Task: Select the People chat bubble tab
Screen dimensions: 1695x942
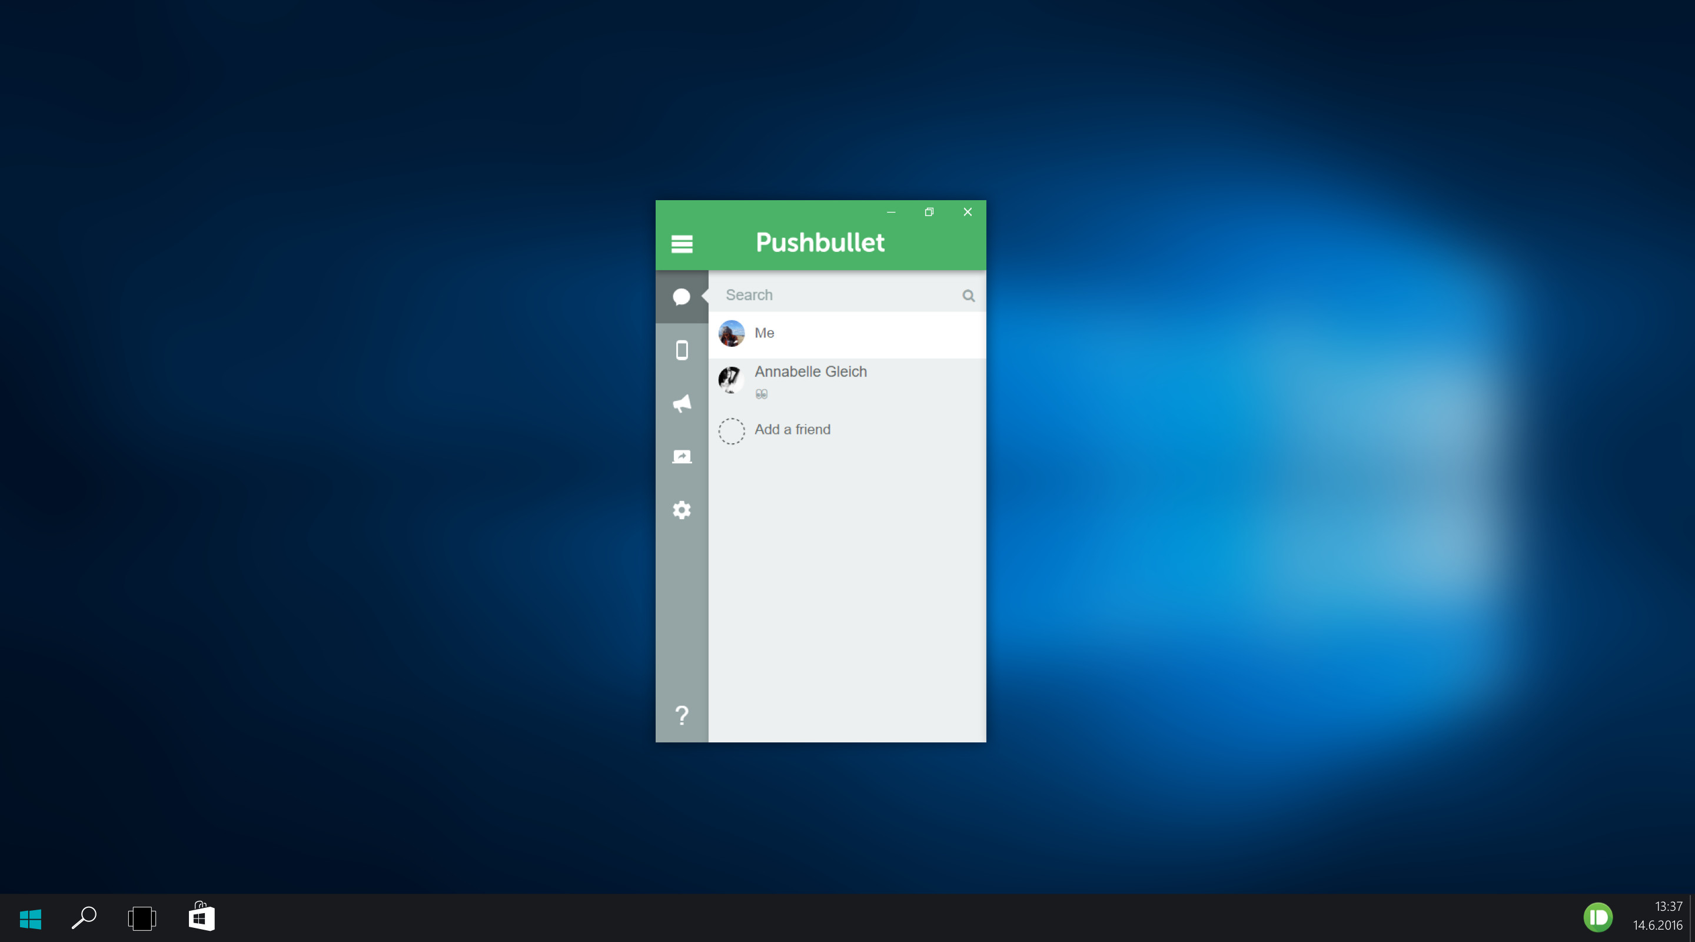Action: click(682, 296)
